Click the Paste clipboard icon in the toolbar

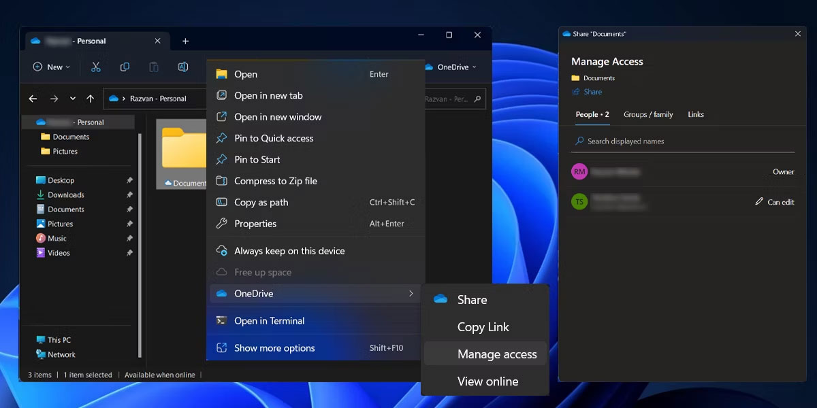pos(154,67)
